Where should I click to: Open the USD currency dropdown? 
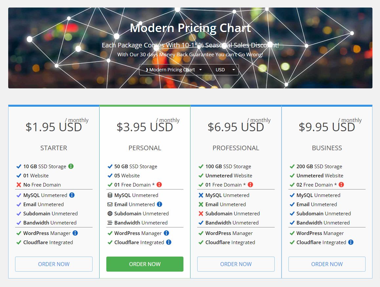point(225,70)
